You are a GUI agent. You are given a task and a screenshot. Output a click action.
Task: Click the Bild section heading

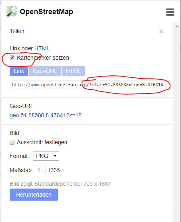tap(14, 133)
